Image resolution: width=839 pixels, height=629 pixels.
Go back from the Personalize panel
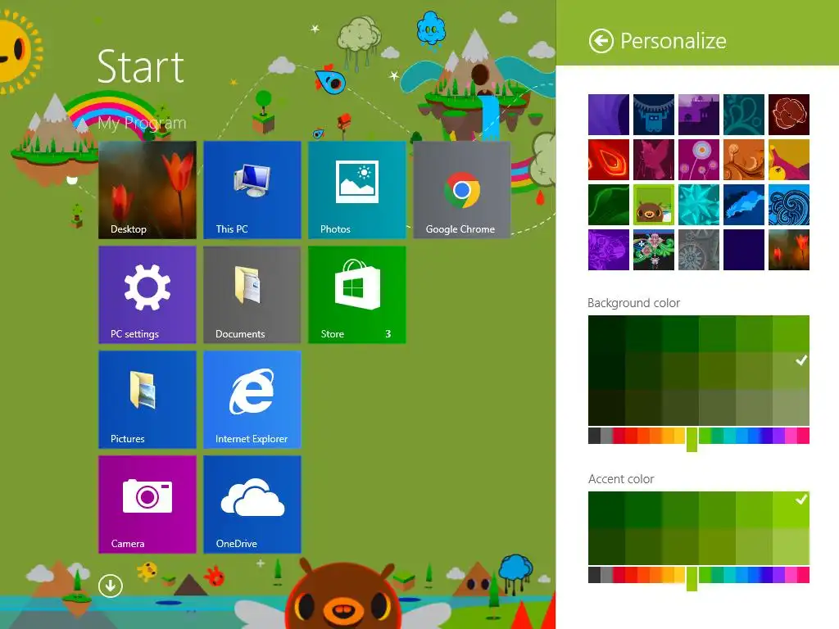coord(601,41)
